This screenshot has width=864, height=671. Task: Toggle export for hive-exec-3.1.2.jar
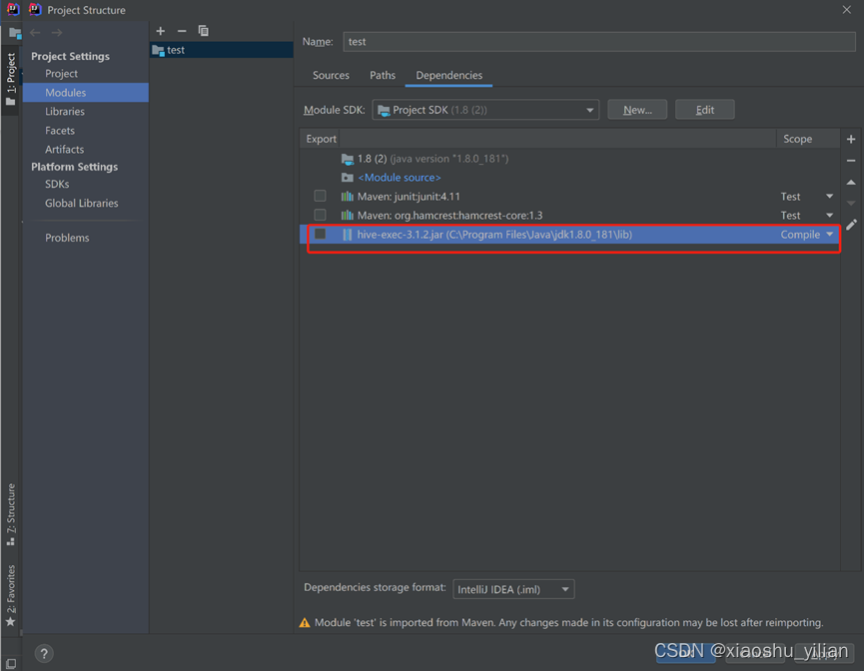tap(320, 234)
